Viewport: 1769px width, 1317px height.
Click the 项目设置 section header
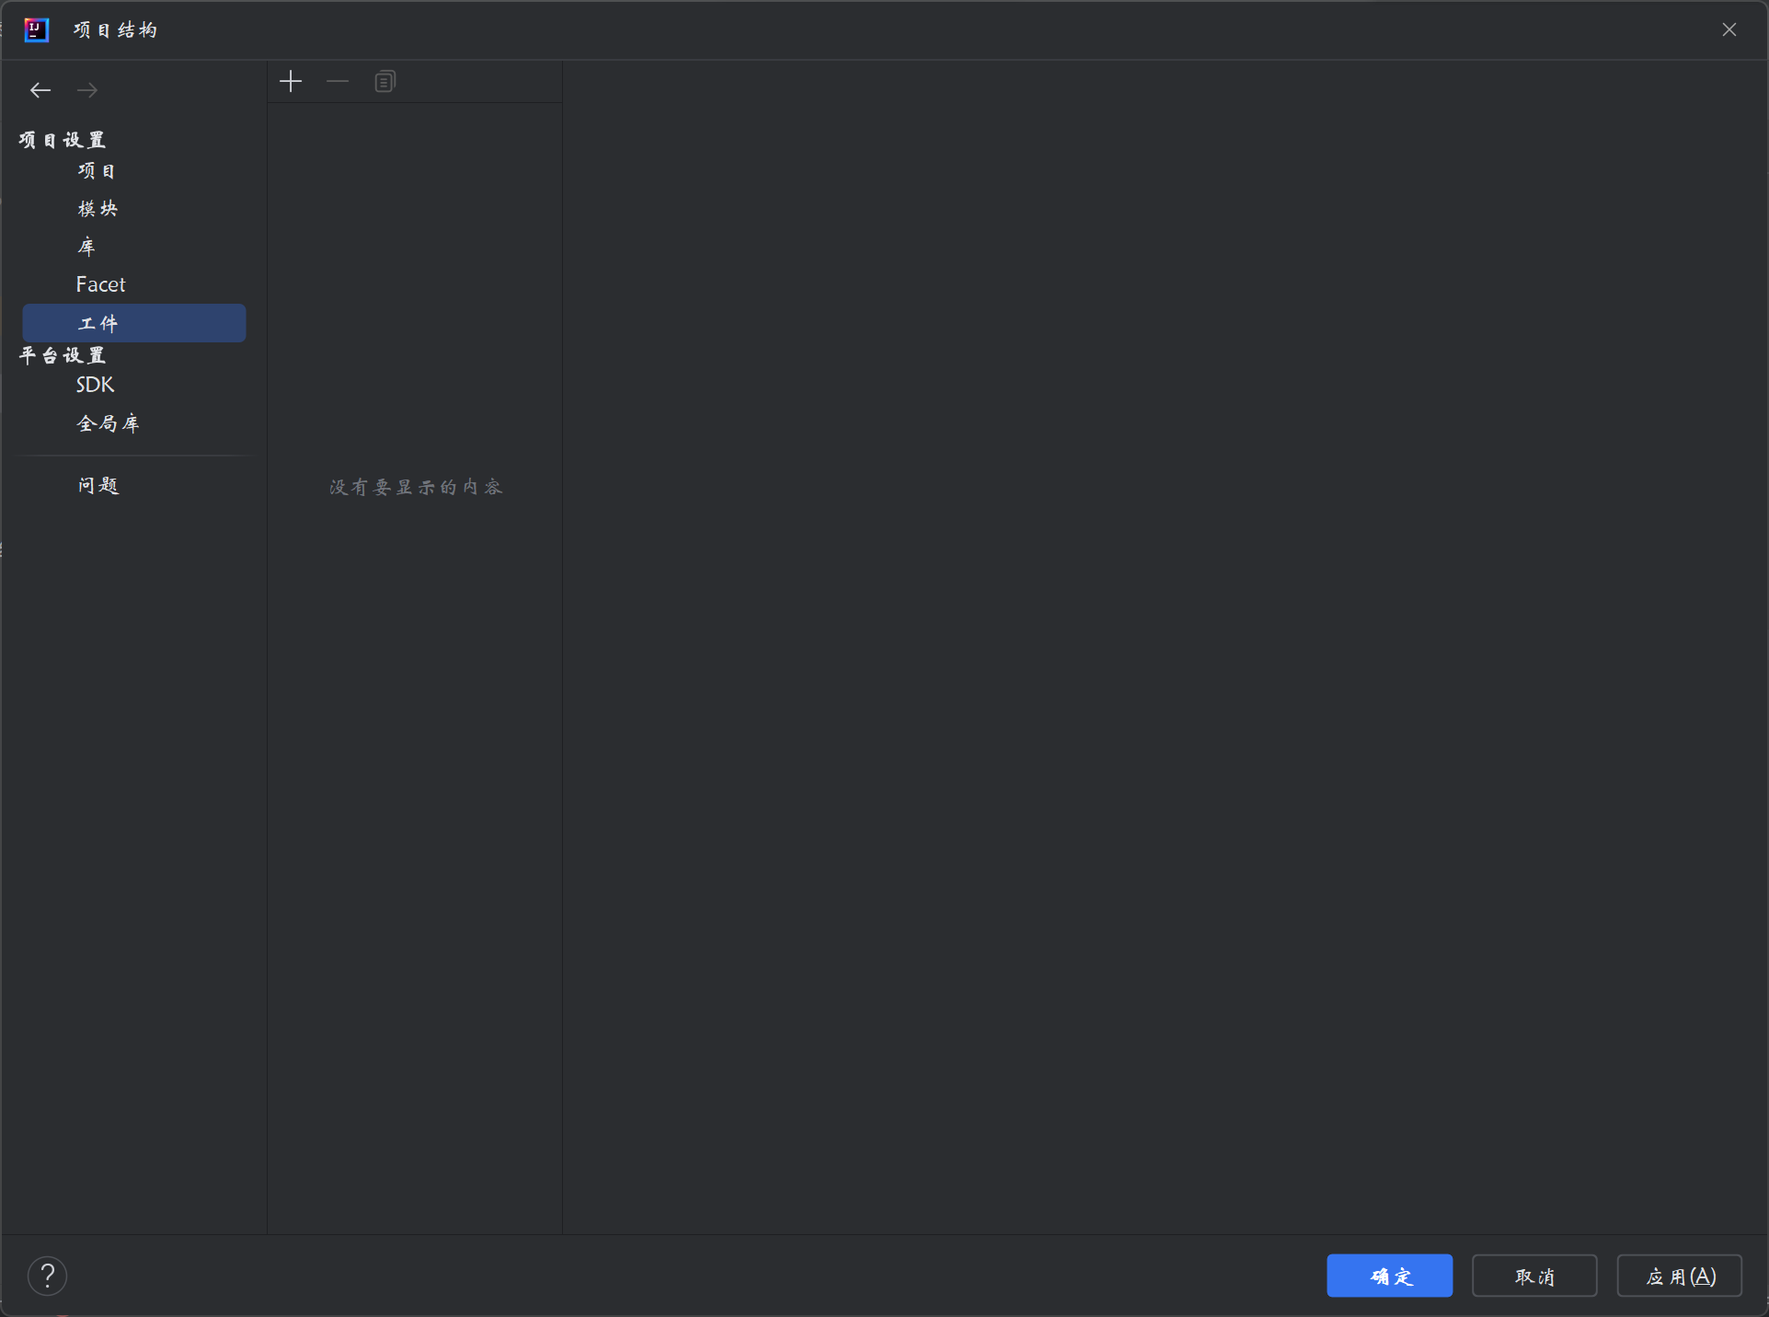pyautogui.click(x=63, y=140)
